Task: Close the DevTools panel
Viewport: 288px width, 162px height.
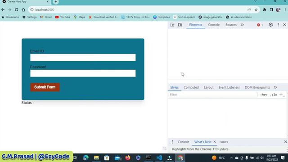Action: point(284,25)
